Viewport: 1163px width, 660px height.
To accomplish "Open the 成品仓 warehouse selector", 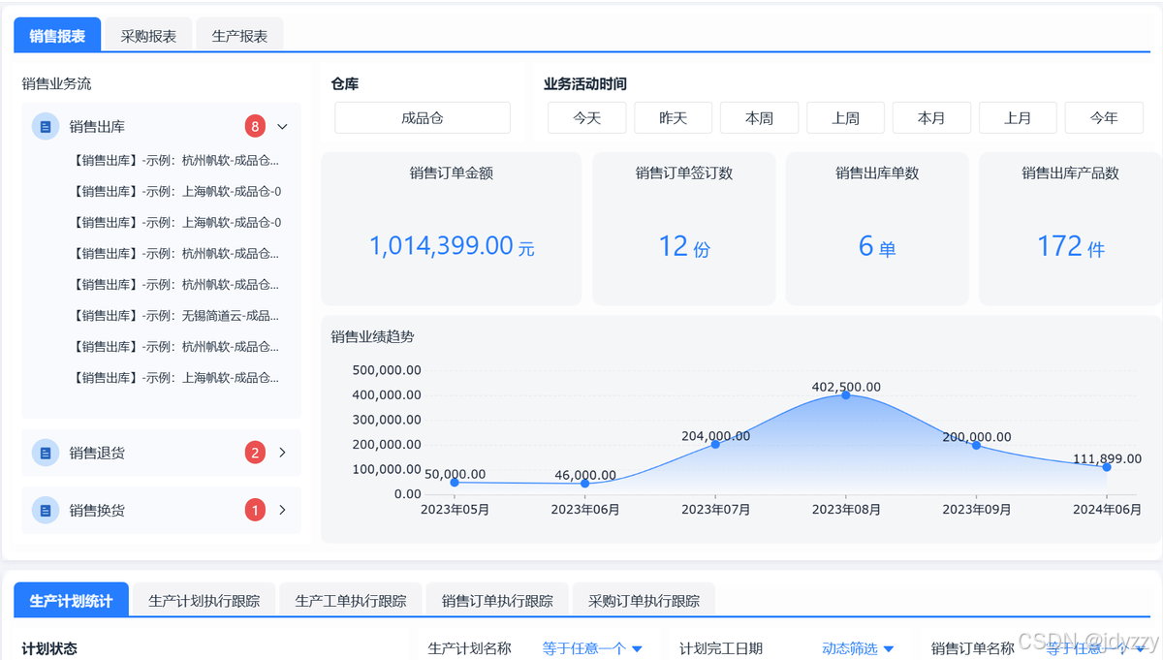I will [x=423, y=118].
